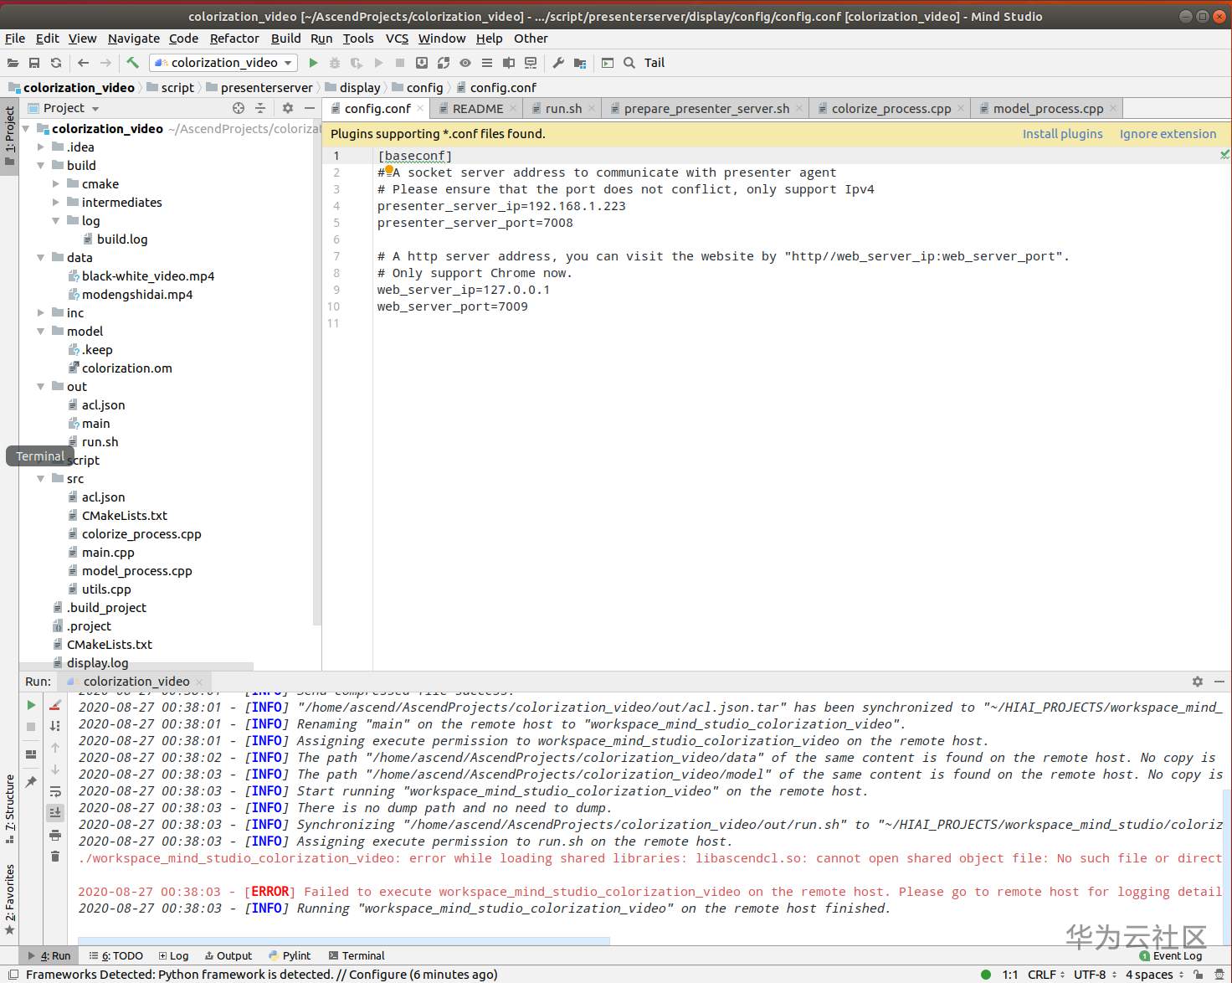
Task: Switch to the run.sh editor tab
Action: 562,109
